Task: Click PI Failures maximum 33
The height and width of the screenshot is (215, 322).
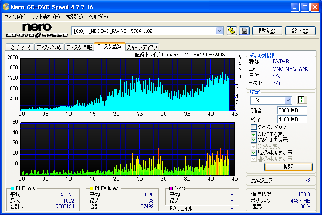Action: [151, 201]
